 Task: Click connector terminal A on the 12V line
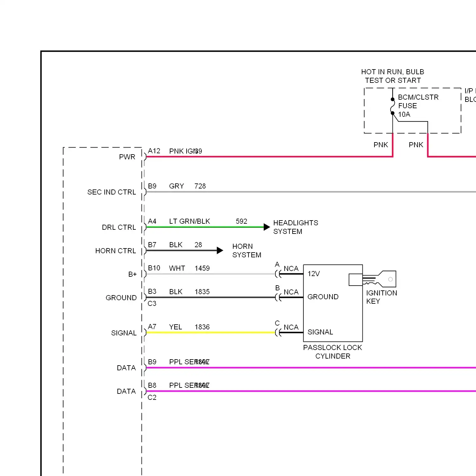[x=278, y=274]
